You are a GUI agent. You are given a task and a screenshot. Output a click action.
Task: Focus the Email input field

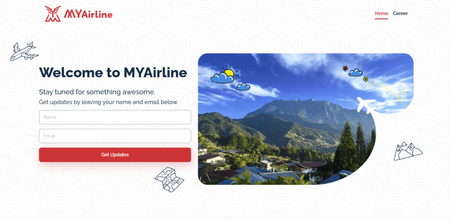tap(115, 136)
